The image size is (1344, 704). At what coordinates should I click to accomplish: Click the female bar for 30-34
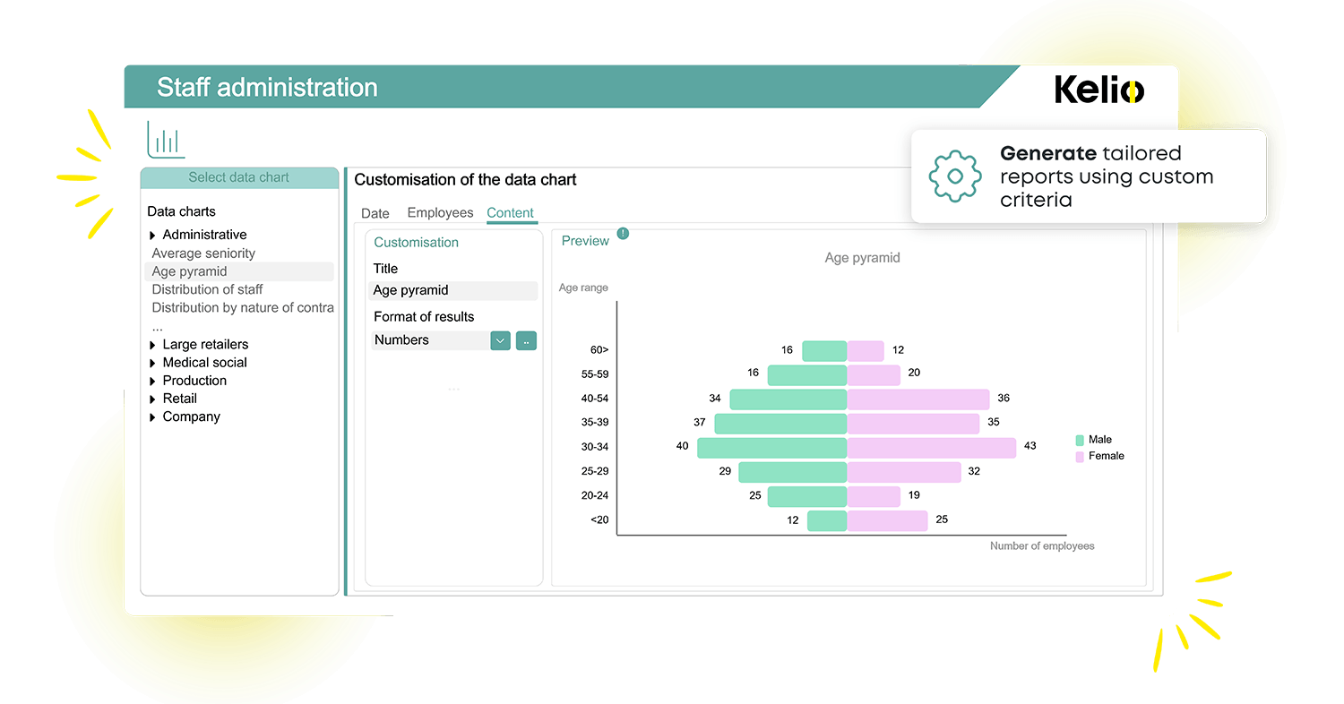(932, 447)
